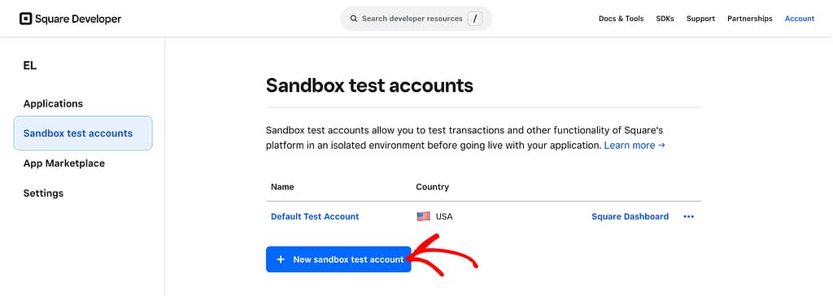Click the plus icon on the new account button
Viewport: 833px width, 296px height.
tap(281, 259)
